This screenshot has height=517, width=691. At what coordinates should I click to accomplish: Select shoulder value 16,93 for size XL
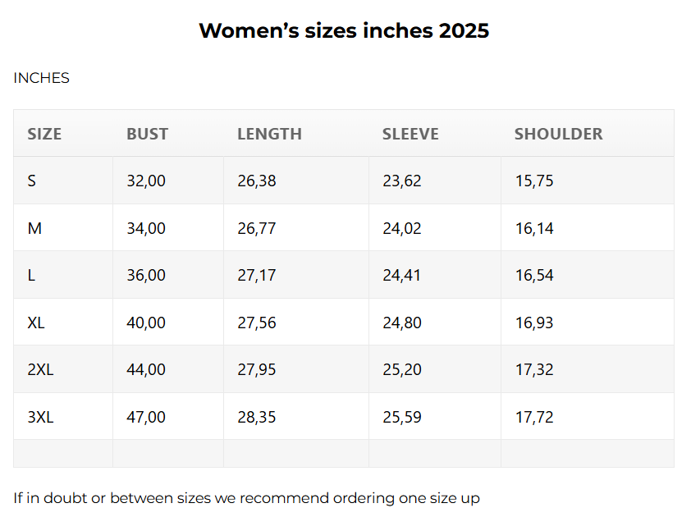(534, 323)
